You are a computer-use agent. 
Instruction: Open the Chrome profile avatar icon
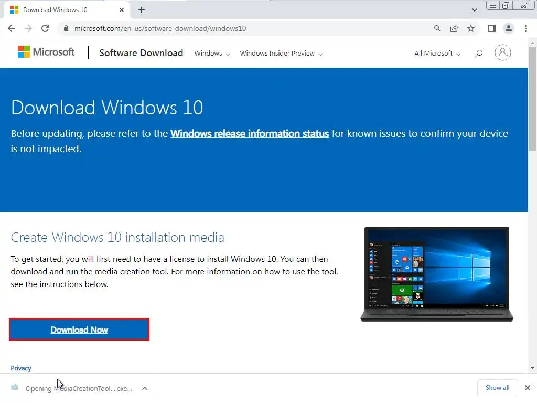point(509,28)
